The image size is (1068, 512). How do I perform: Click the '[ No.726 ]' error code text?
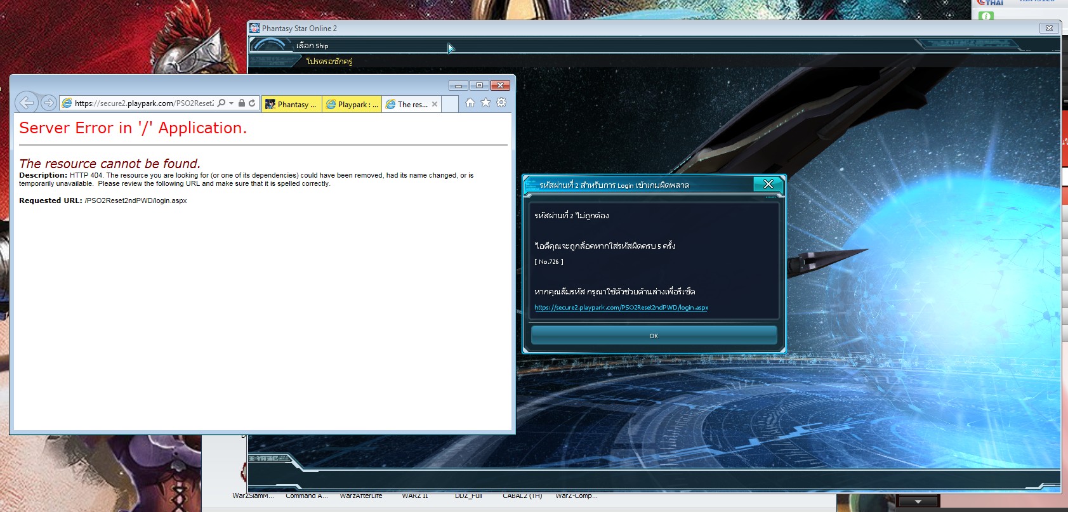click(x=549, y=261)
